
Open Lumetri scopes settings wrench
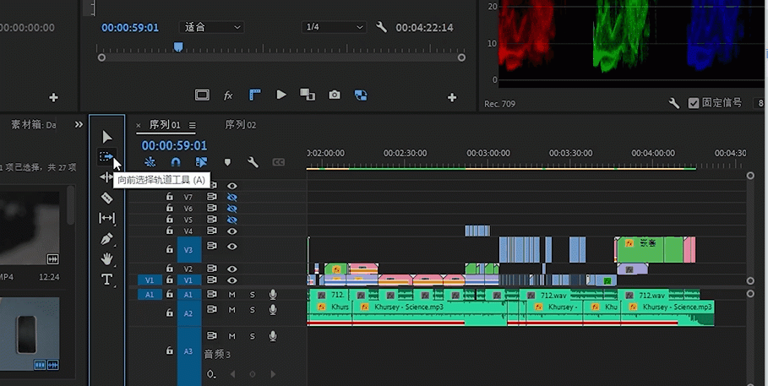(673, 103)
